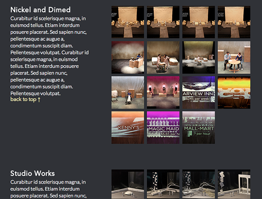Open Studio Works tree model with burlap ground cover
Image resolution: width=262 pixels, height=199 pixels.
point(198,184)
